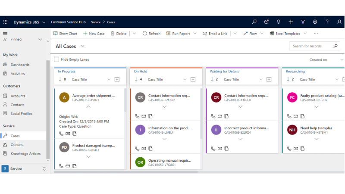Open the advanced find filter icon

pos(303,22)
